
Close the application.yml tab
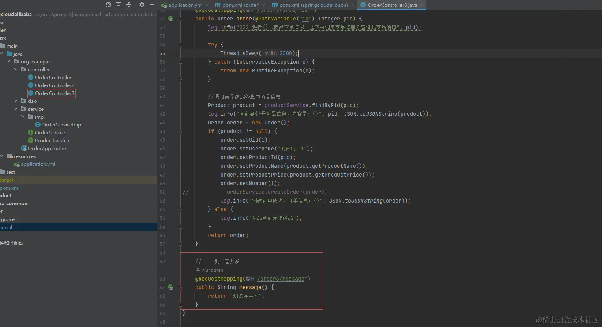[207, 5]
